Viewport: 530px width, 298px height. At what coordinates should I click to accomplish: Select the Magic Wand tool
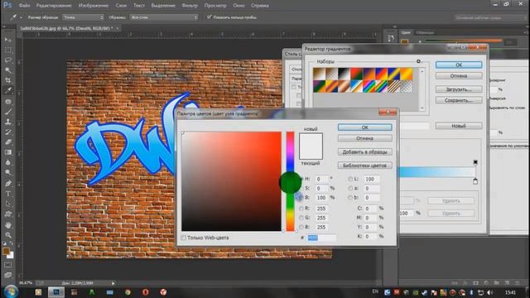point(8,70)
